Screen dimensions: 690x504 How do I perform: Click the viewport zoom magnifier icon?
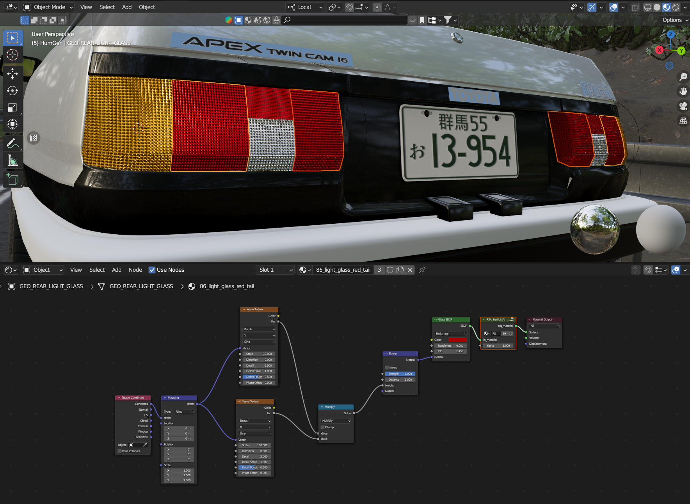click(x=683, y=77)
